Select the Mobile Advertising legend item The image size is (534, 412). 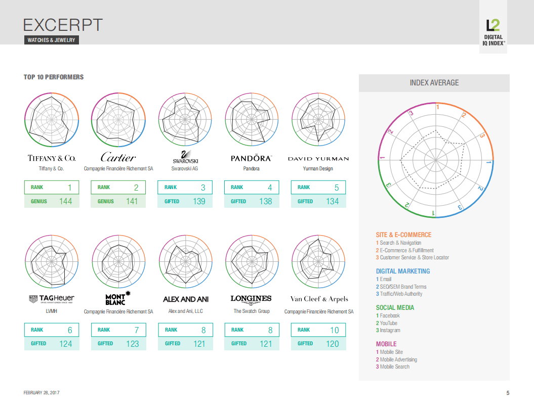click(x=398, y=359)
